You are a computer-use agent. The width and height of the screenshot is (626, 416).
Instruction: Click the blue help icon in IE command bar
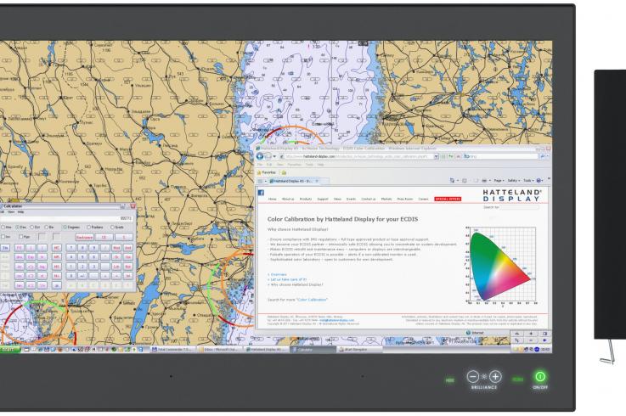(x=539, y=181)
